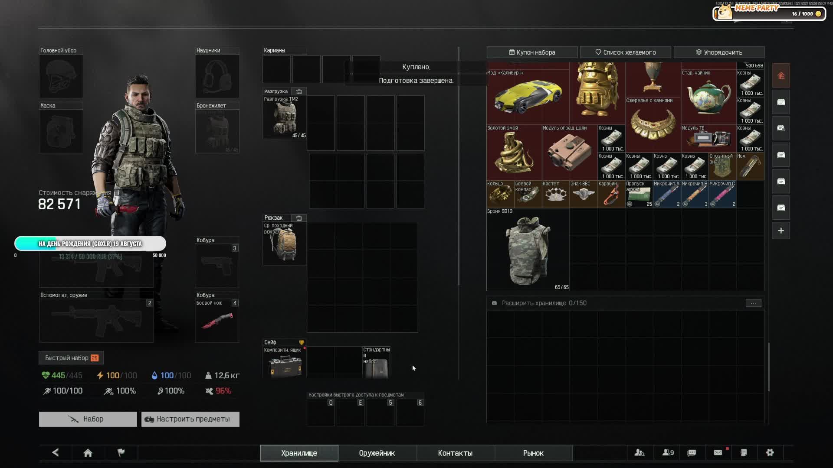Expand the storage options ellipsis button
This screenshot has width=833, height=468.
pos(753,303)
